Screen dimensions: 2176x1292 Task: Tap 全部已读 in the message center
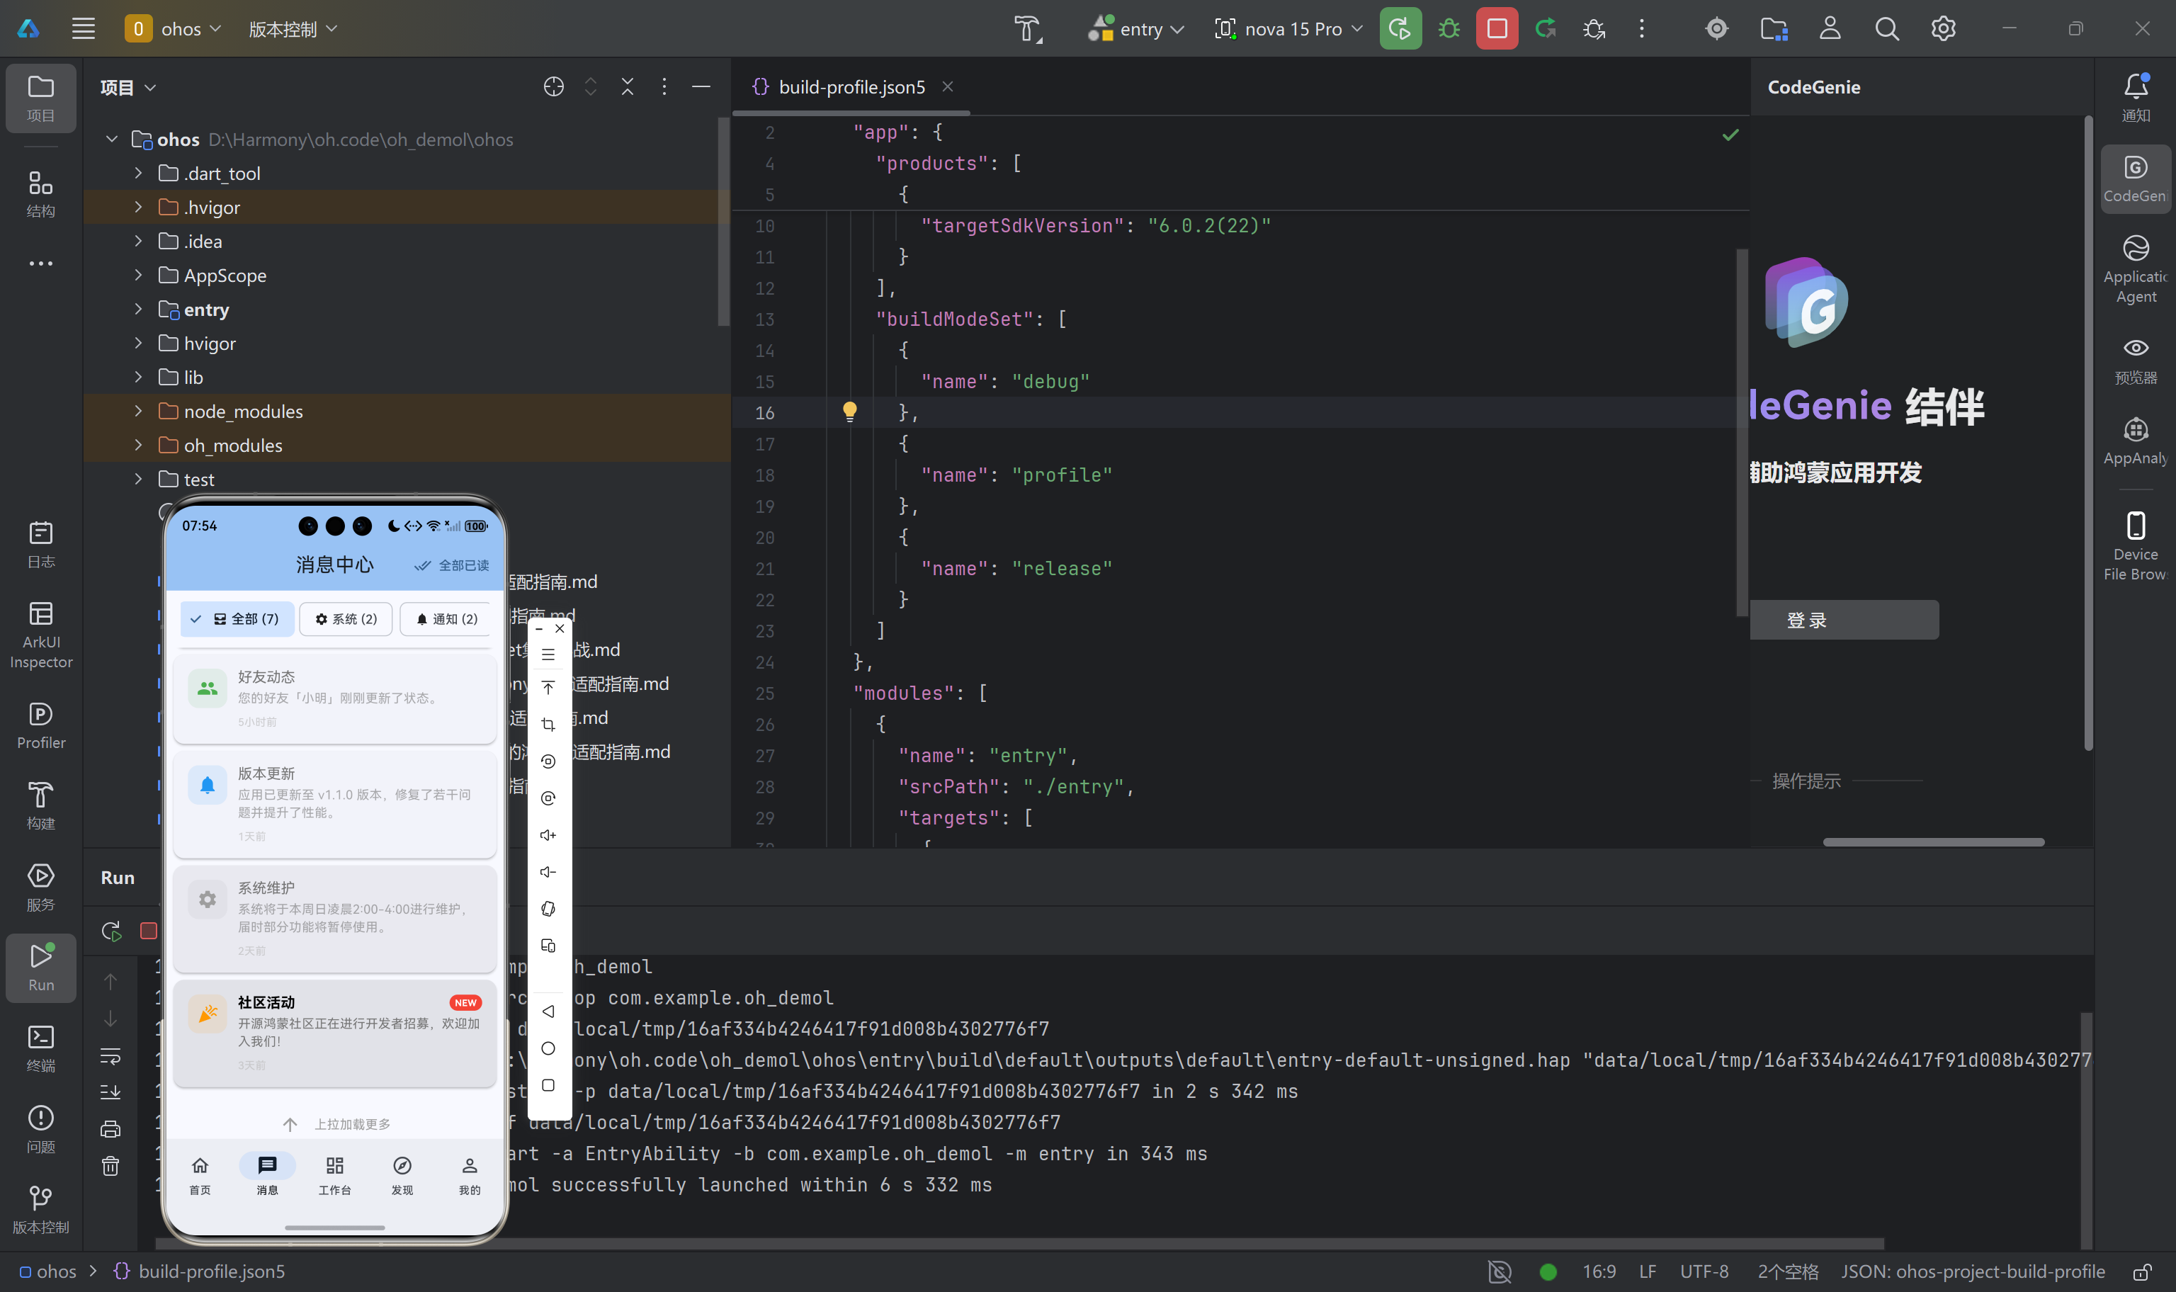[452, 565]
